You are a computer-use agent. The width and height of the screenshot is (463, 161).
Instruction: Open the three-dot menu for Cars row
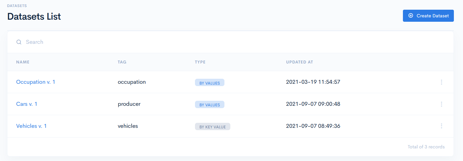pos(441,104)
